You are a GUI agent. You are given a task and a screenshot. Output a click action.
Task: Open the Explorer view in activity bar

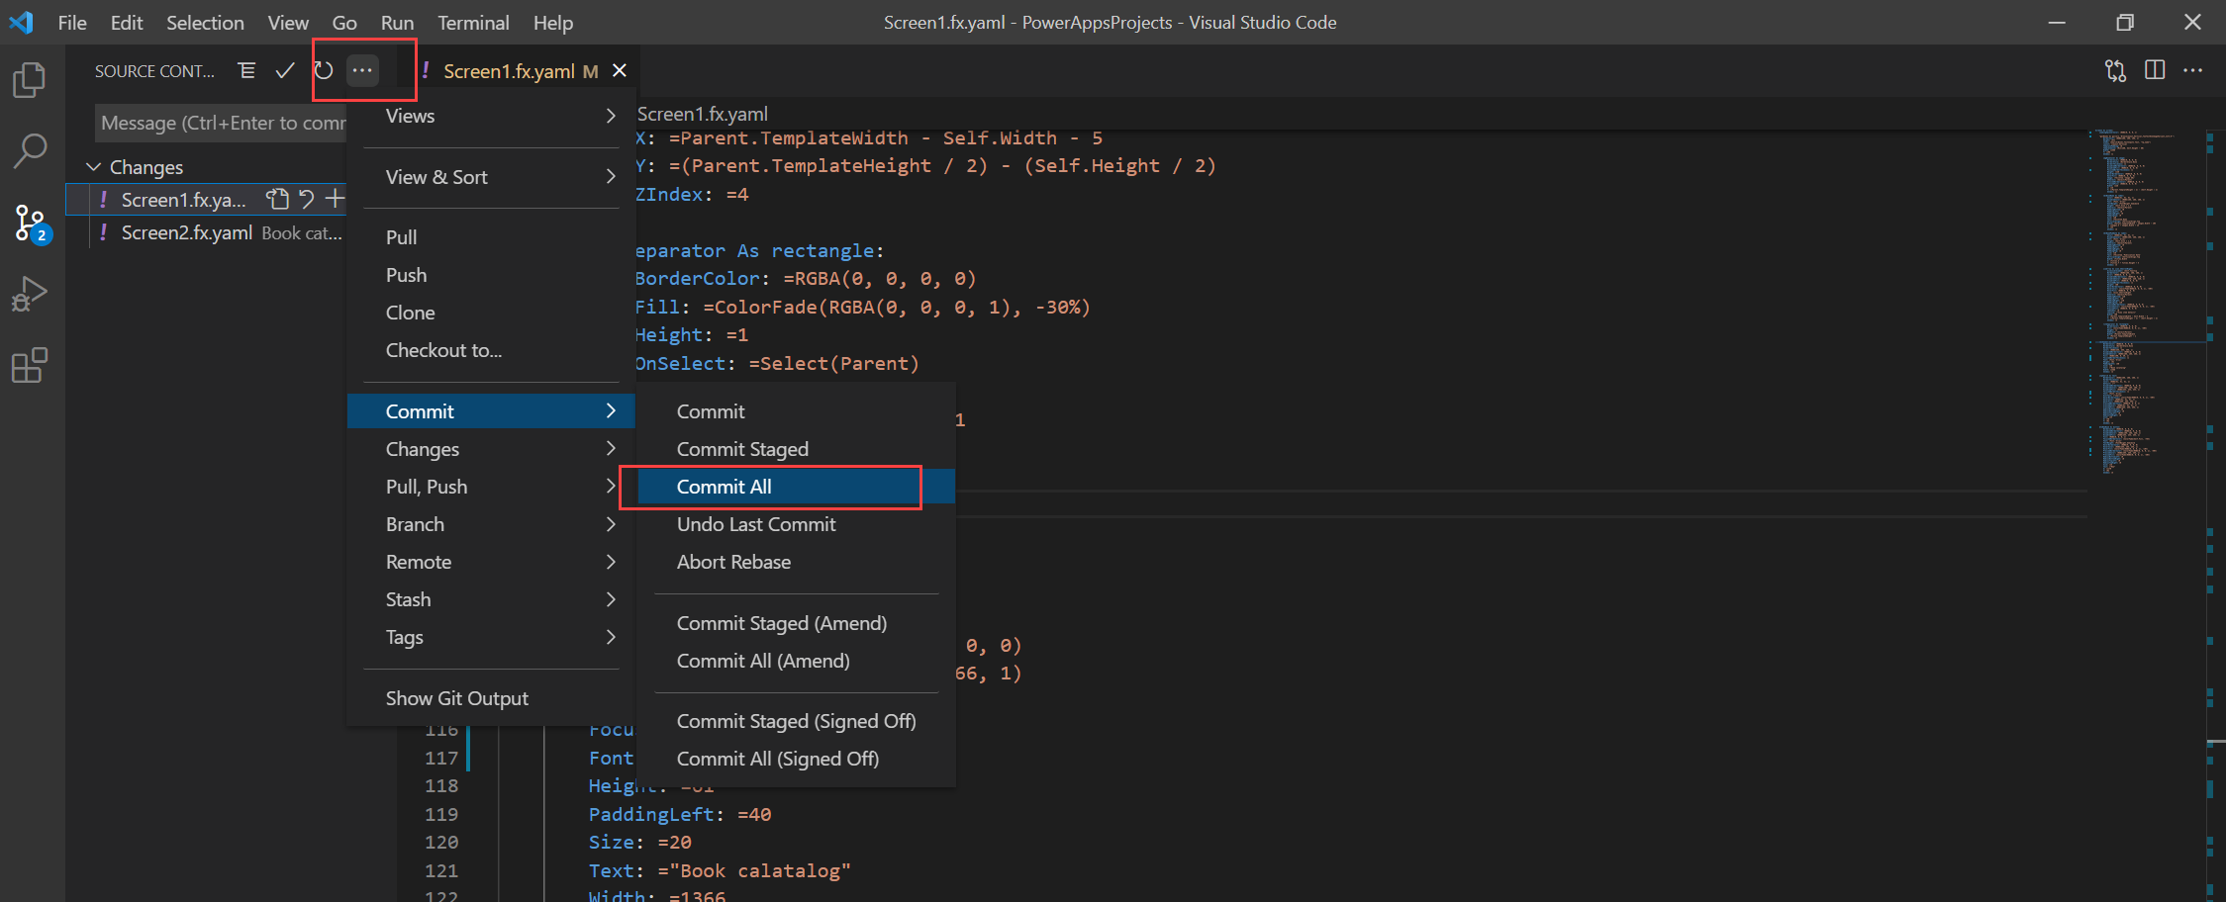(x=30, y=80)
